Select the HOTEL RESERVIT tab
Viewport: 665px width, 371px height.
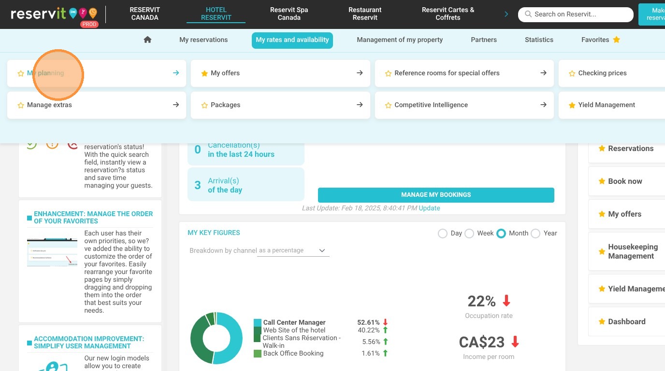(x=216, y=14)
